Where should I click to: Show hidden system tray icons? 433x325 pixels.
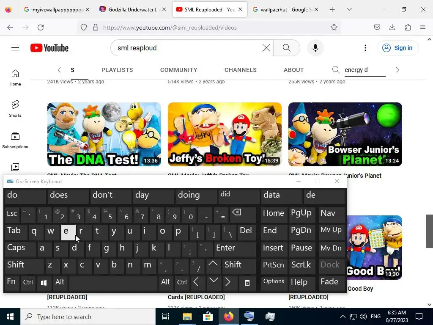click(343, 317)
